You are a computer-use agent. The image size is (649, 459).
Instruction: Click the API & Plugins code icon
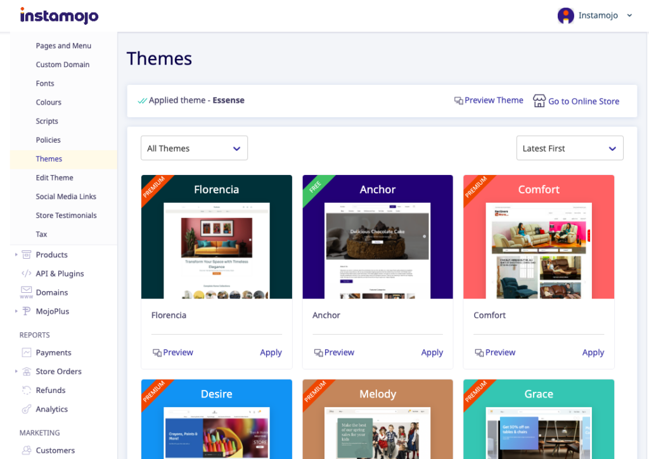[27, 274]
